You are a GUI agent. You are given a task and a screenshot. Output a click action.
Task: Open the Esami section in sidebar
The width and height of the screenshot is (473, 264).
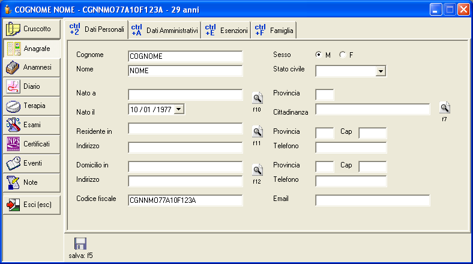click(x=32, y=125)
